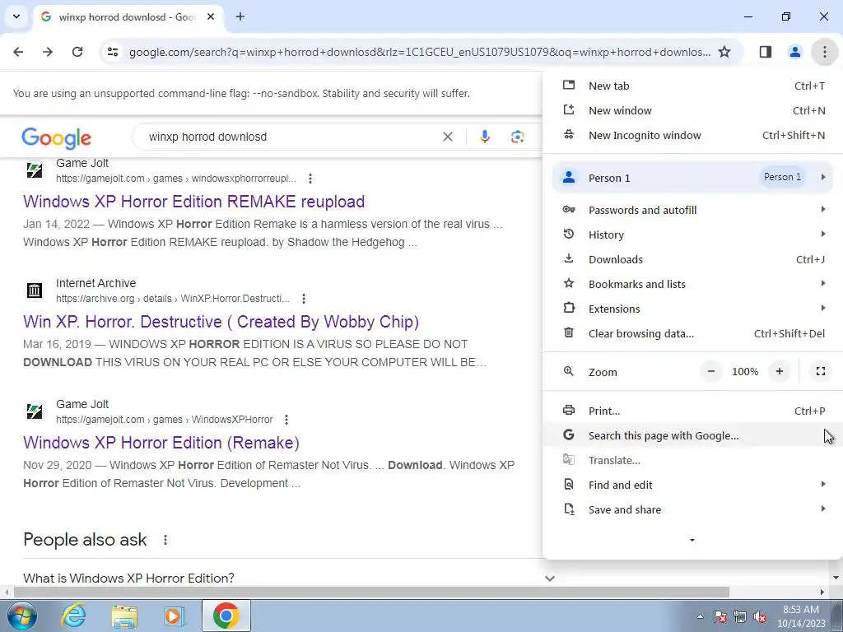Show hidden system tray icons

point(700,617)
